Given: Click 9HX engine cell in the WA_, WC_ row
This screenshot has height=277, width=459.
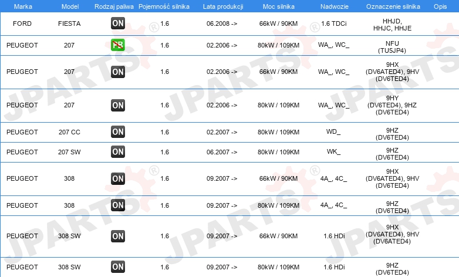Looking at the screenshot, I should (392, 72).
